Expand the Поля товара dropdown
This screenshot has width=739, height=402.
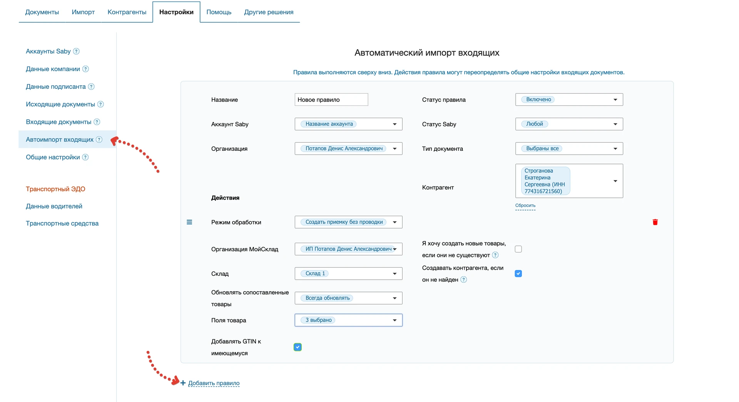348,320
